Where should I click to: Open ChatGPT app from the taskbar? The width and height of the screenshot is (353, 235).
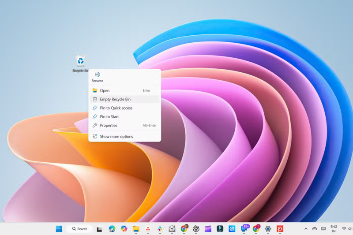coord(196,229)
